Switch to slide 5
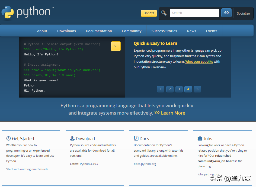This screenshot has height=187, width=256. click(197, 89)
